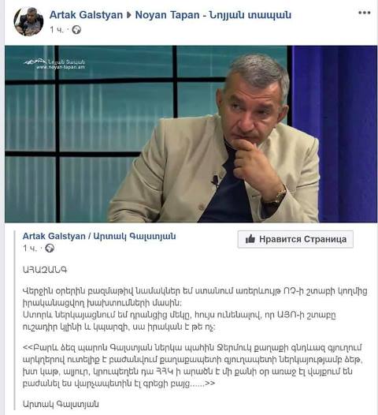Screen dimensions: 378x415
Task: Click the top post timestamp 1 ч.
Action: (x=57, y=30)
